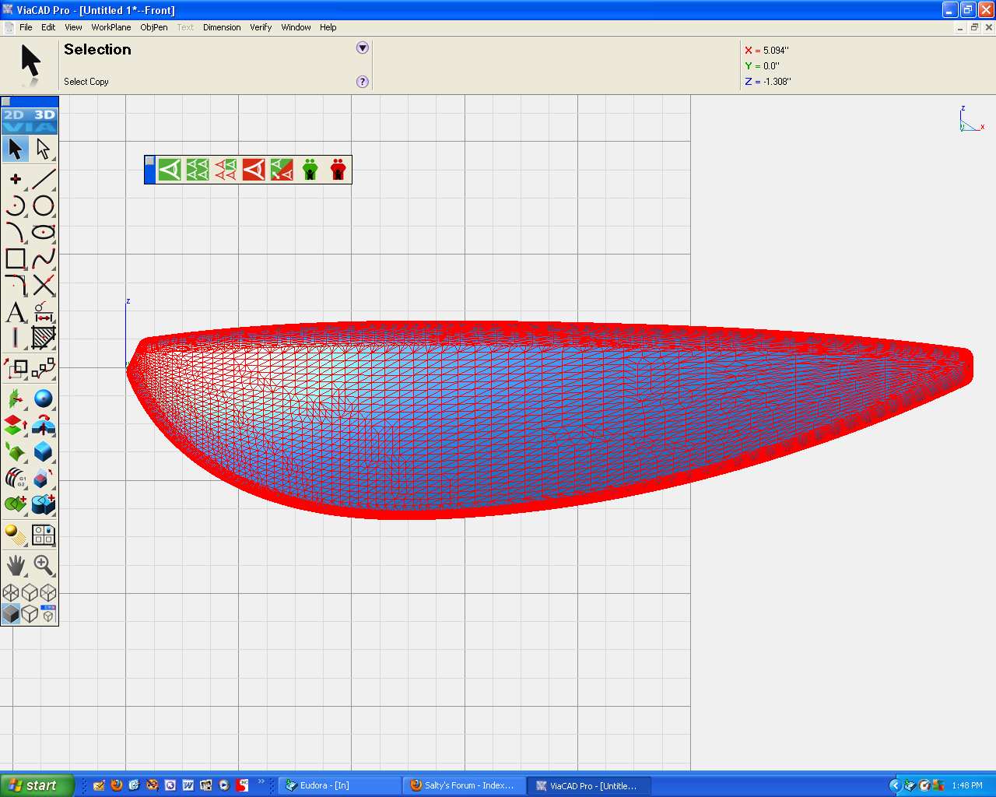Activate the Text tool
Image resolution: width=996 pixels, height=797 pixels.
pos(16,312)
